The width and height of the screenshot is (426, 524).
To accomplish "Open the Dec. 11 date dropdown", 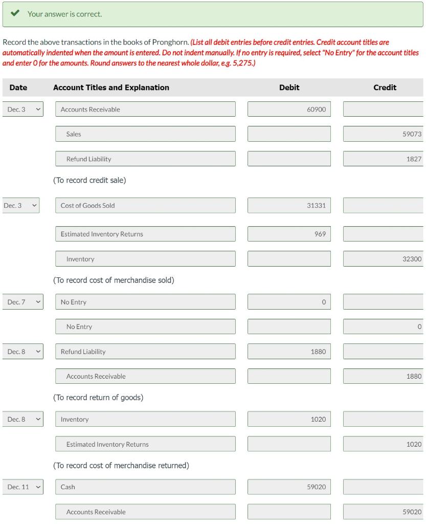I will pos(23,487).
